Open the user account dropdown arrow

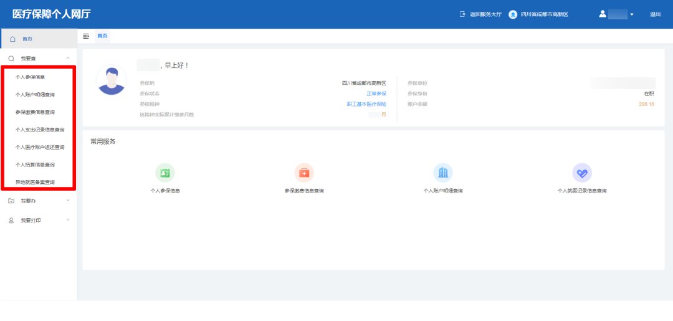(x=632, y=14)
